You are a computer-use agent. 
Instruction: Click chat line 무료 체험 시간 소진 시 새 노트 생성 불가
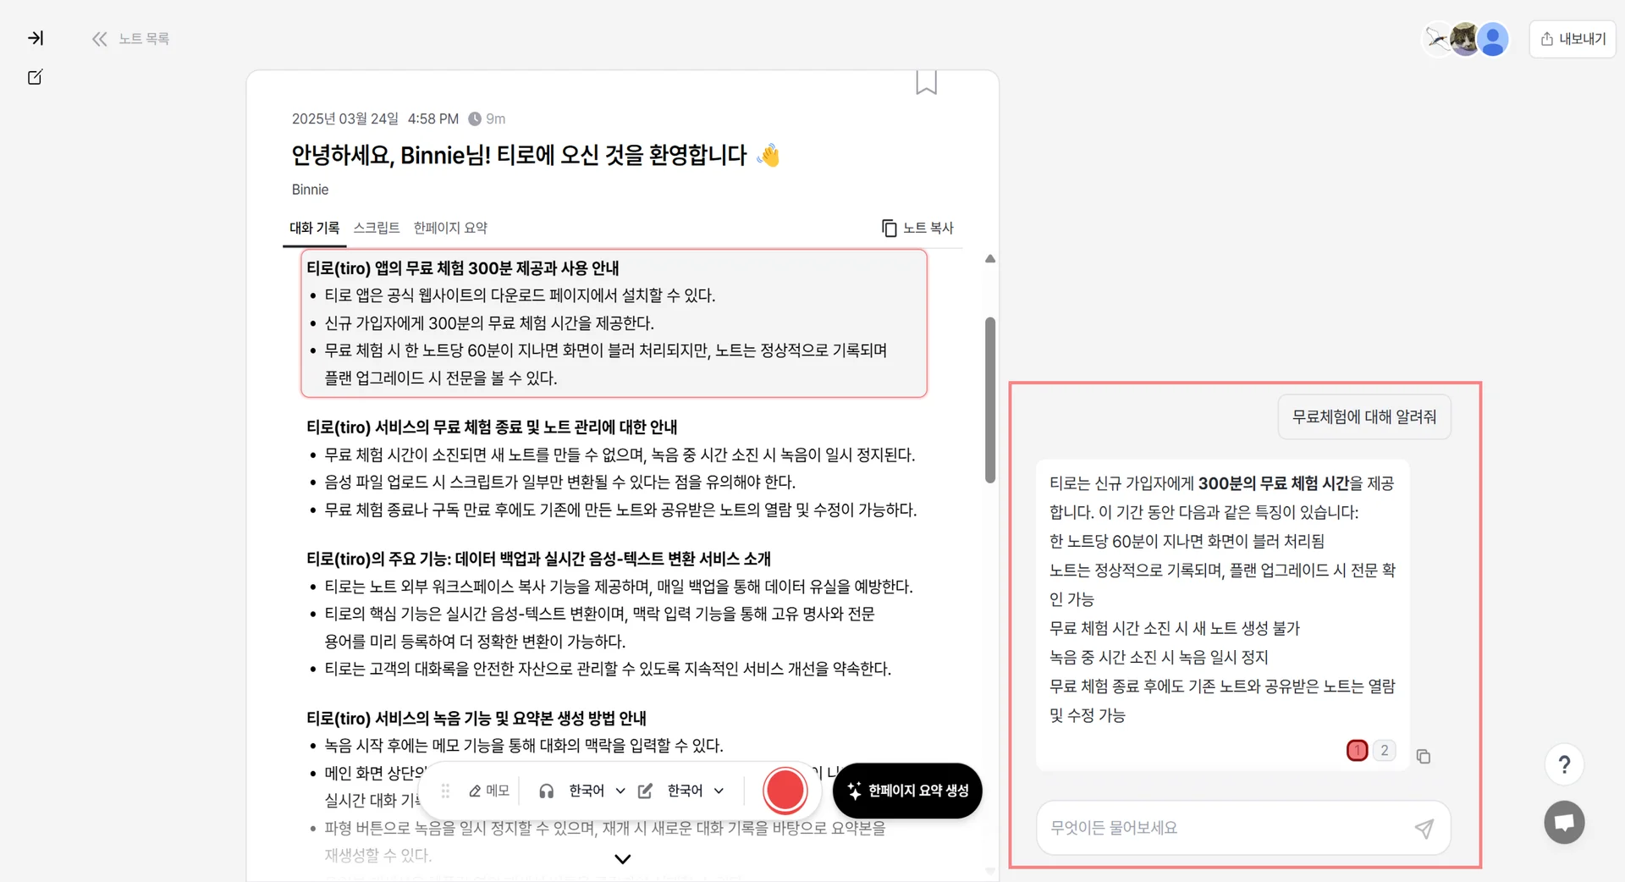point(1175,628)
